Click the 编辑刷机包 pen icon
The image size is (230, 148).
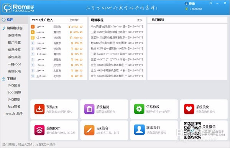pos(3,28)
